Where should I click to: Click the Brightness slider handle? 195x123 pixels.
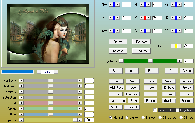click(x=151, y=61)
